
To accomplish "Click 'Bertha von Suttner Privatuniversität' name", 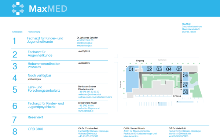I will tap(87, 88).
